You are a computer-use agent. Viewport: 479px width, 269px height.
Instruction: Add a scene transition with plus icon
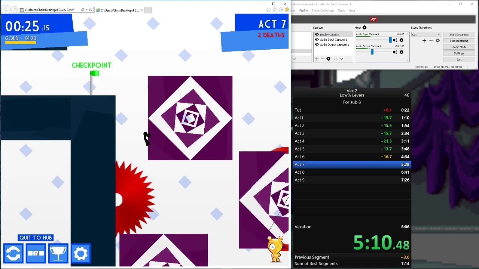(424, 41)
